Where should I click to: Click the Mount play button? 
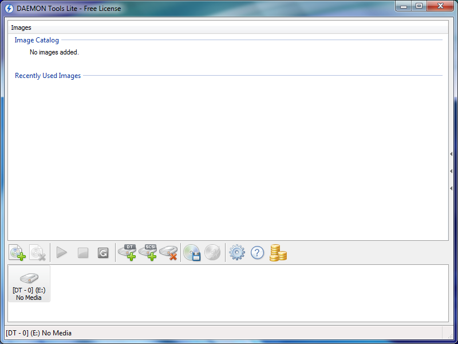(62, 252)
